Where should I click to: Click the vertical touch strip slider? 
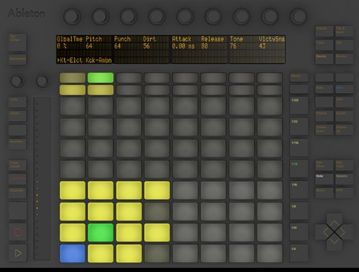(x=42, y=178)
